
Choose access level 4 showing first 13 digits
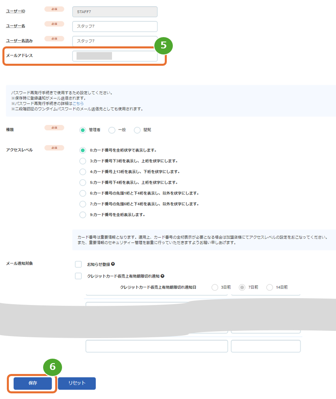[83, 172]
